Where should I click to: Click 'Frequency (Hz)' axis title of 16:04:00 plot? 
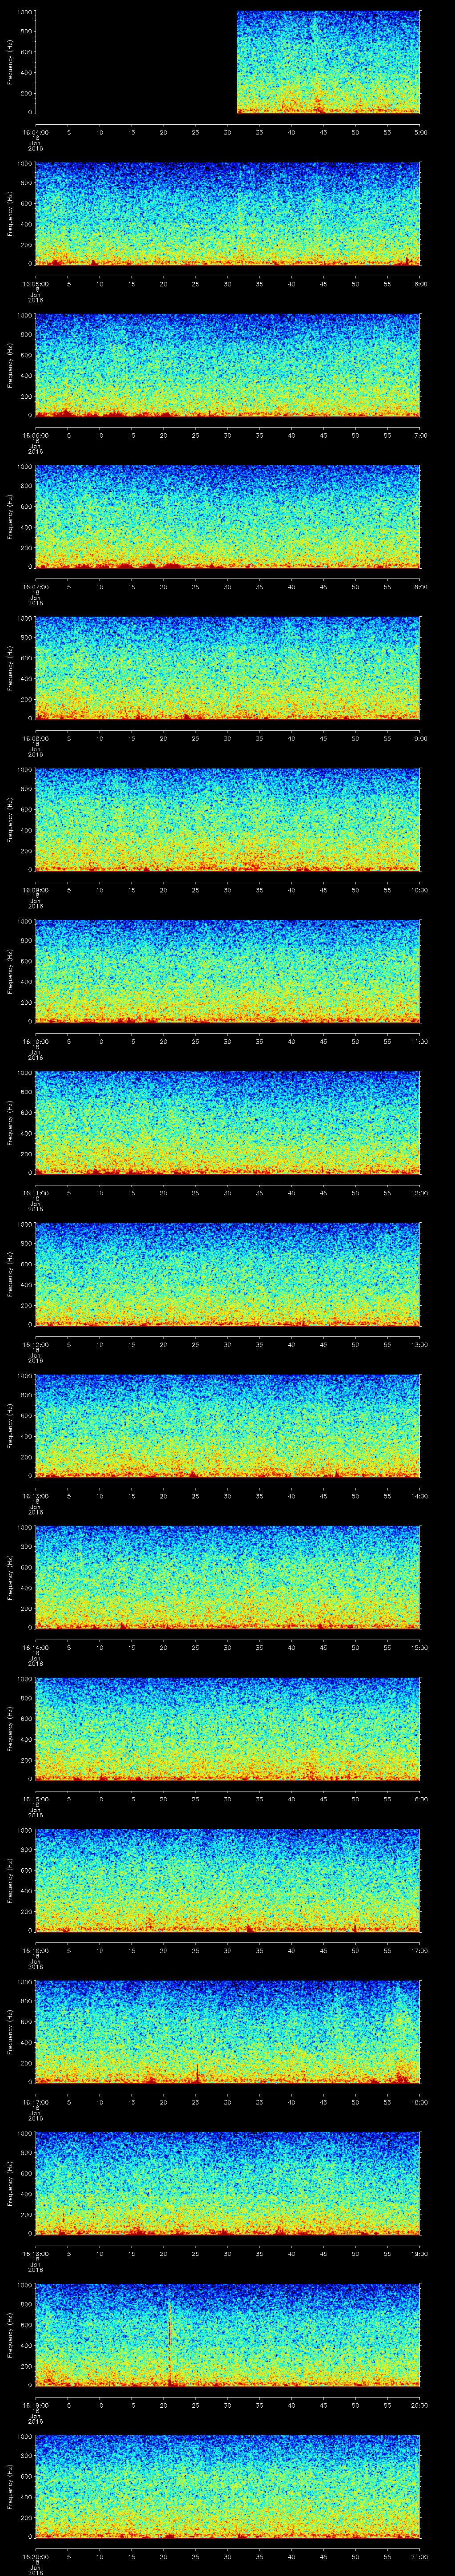(10, 62)
